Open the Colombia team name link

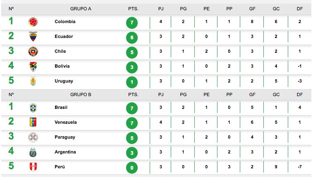click(65, 21)
